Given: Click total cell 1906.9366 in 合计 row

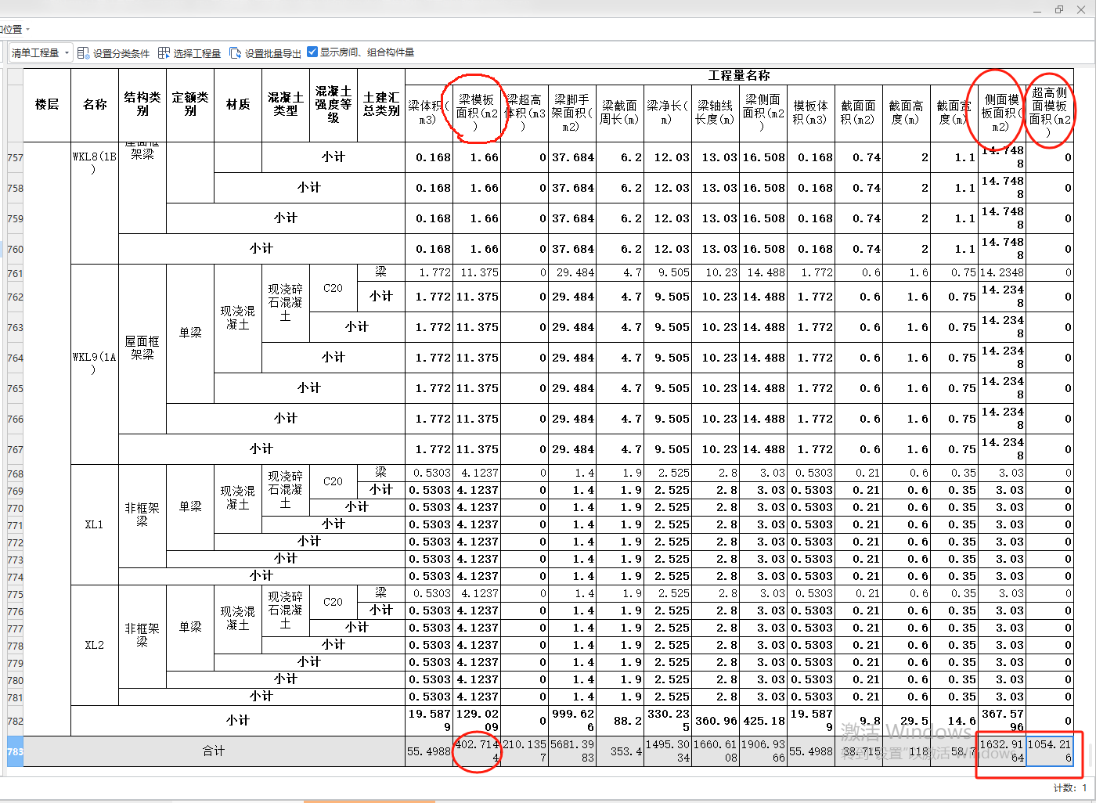Looking at the screenshot, I should coord(763,751).
